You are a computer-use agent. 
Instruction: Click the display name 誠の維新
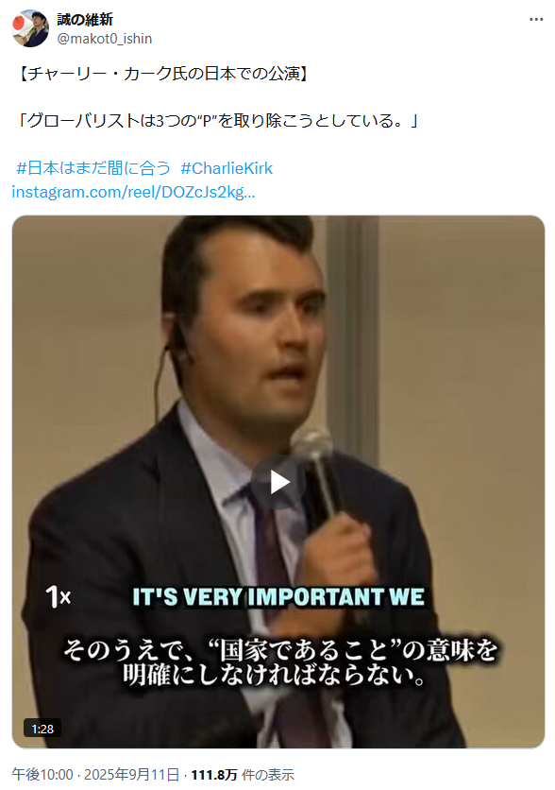[85, 20]
